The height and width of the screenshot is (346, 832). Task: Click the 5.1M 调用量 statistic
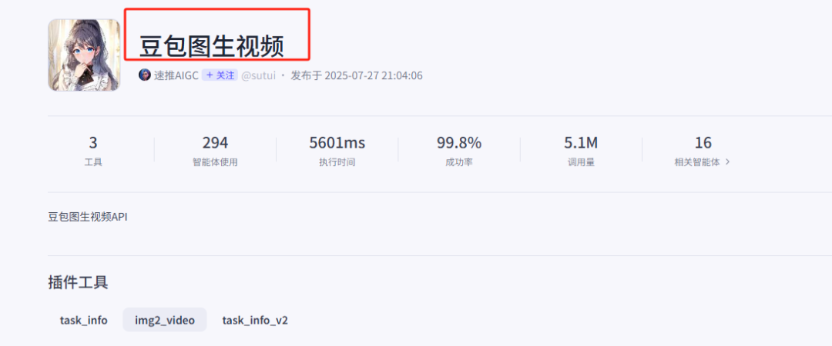pyautogui.click(x=581, y=151)
